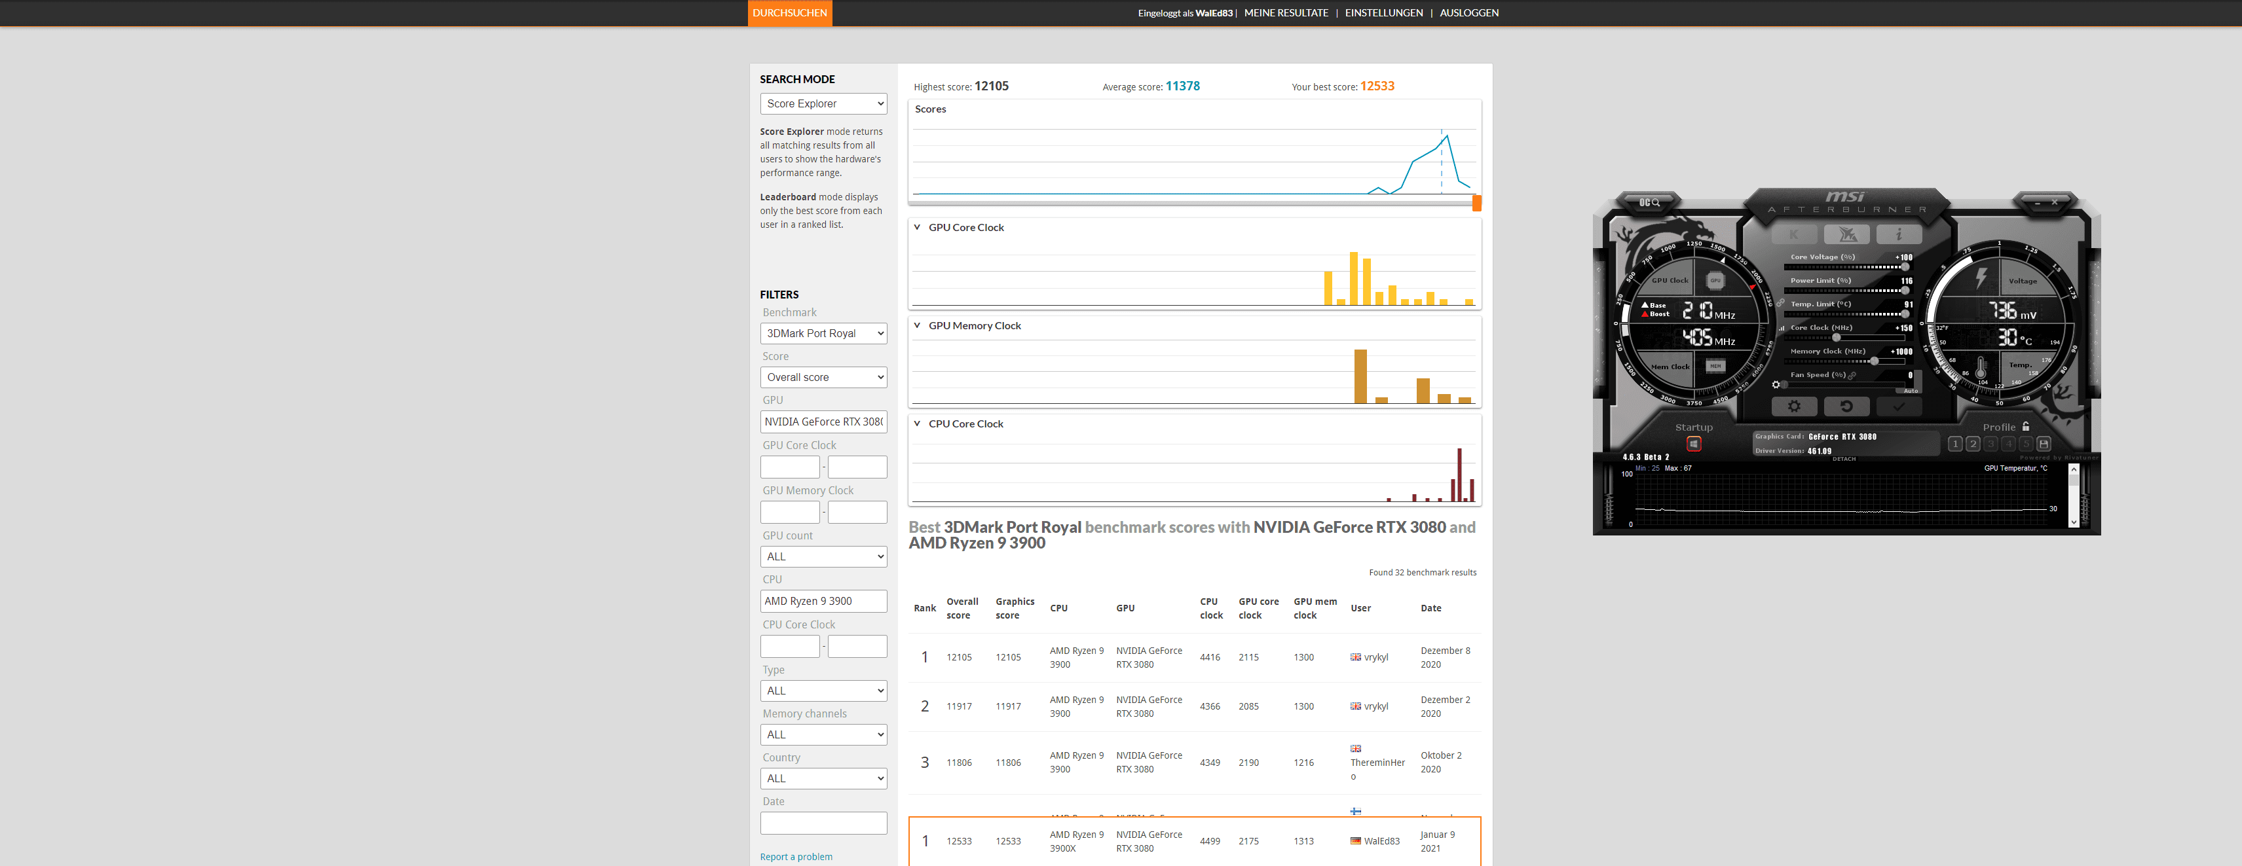Open the Afterburner info (i) panel
Image resolution: width=2242 pixels, height=866 pixels.
point(1898,235)
